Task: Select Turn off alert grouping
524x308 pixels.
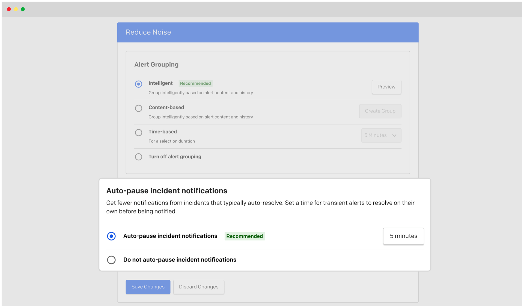Action: [139, 157]
